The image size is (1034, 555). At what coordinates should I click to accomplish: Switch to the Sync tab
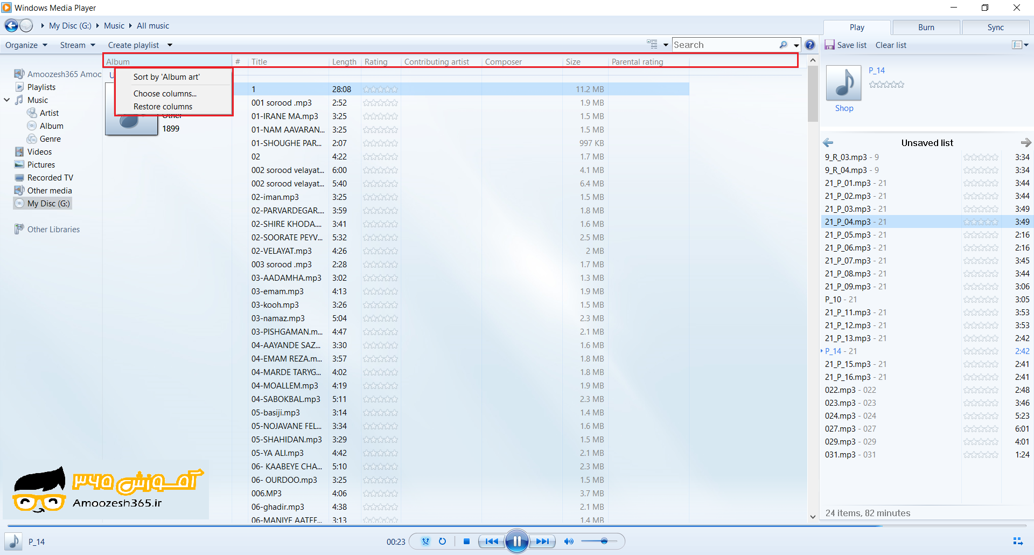pyautogui.click(x=996, y=27)
